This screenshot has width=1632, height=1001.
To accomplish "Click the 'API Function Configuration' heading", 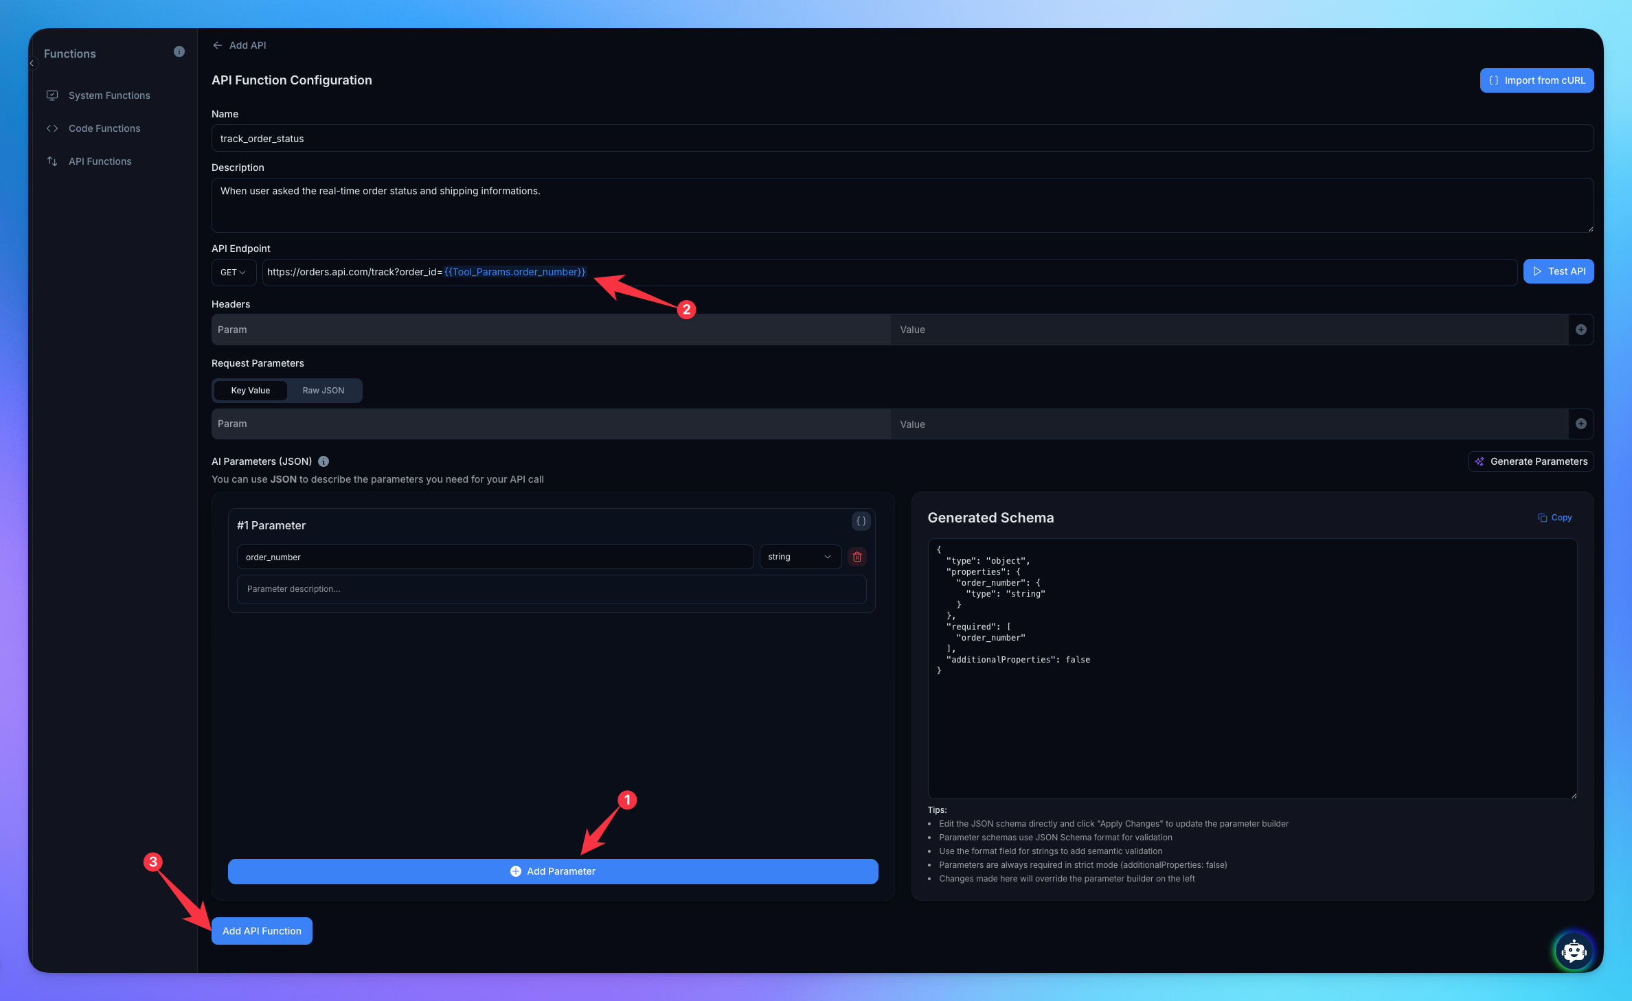I will [x=292, y=80].
